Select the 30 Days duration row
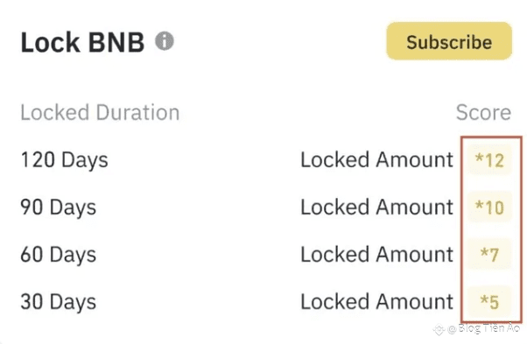 (266, 302)
